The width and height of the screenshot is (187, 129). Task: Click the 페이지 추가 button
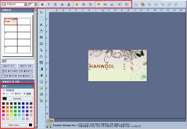[9, 66]
